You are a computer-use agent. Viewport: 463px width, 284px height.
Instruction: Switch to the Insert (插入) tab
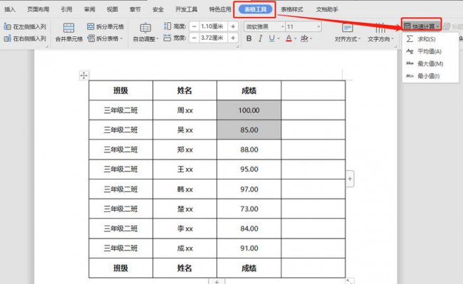[10, 9]
